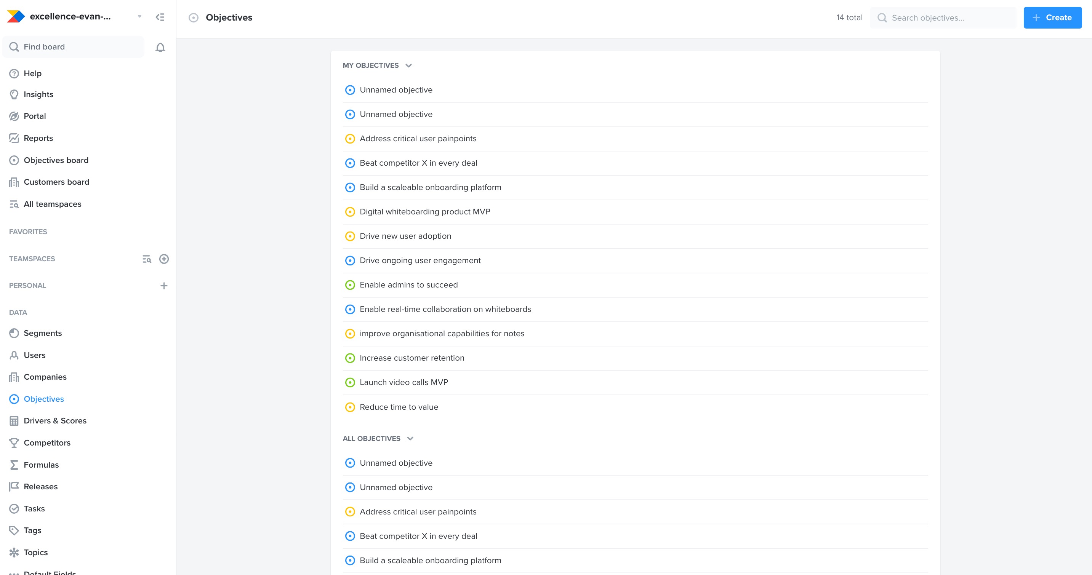Screen dimensions: 1092x575
Task: Open the Drivers & Scores view
Action: point(55,420)
